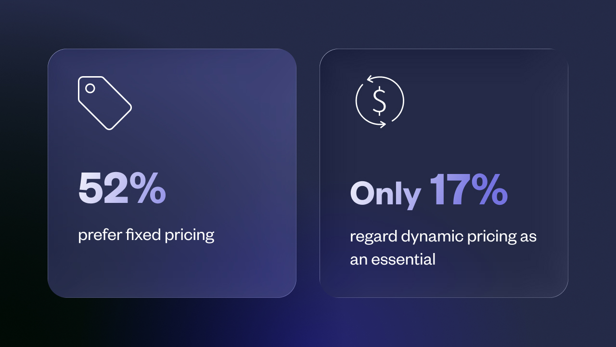Click the small hole in the price tag
The height and width of the screenshot is (347, 616).
90,88
